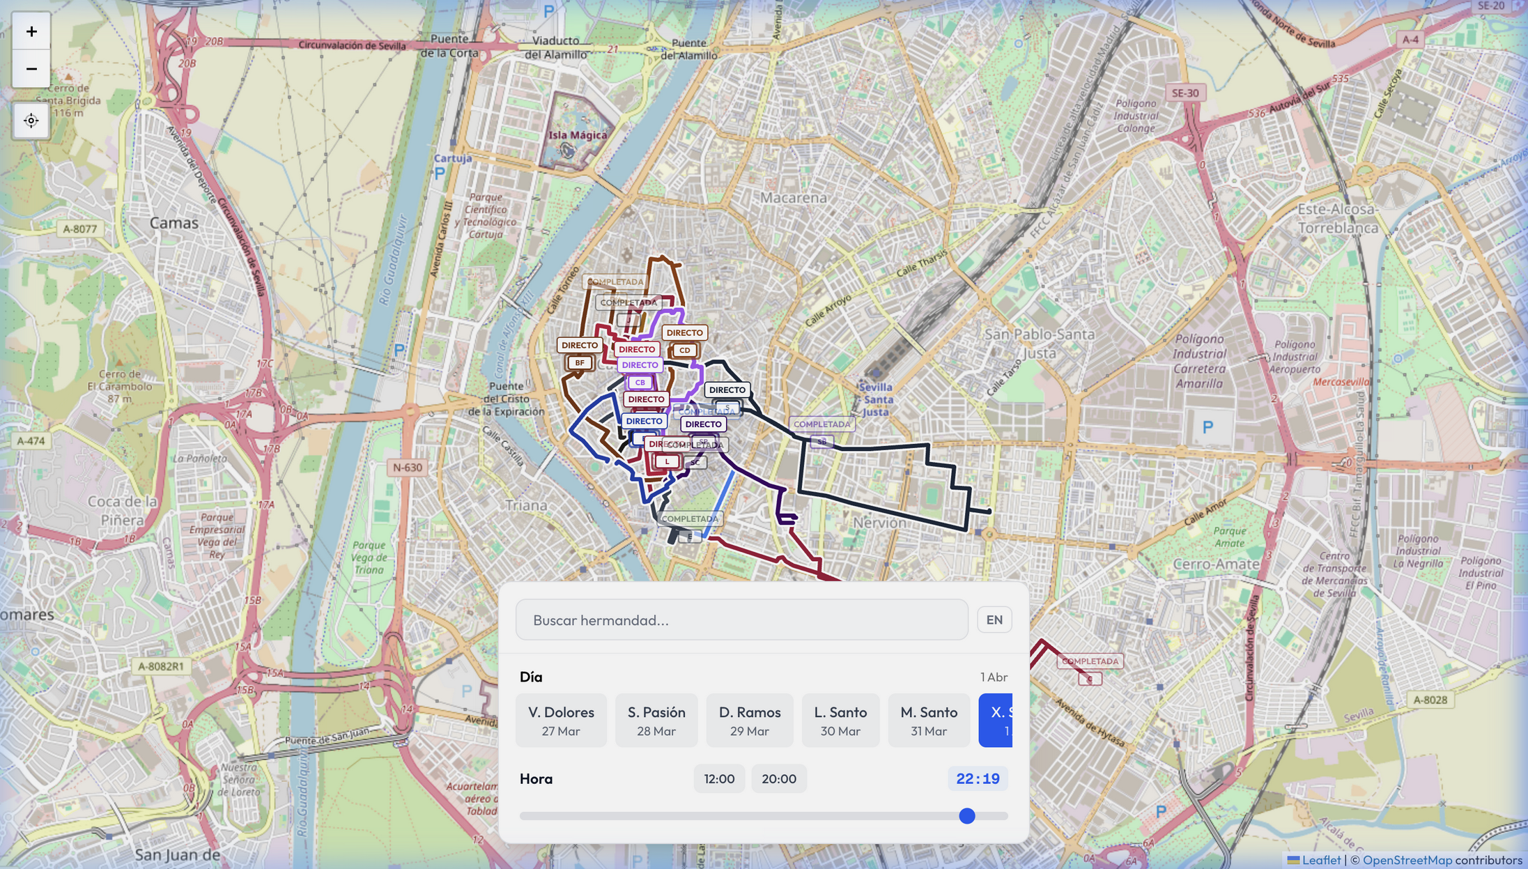Select the E marker near Completada label
Viewport: 1528px width, 869px height.
coord(690,537)
